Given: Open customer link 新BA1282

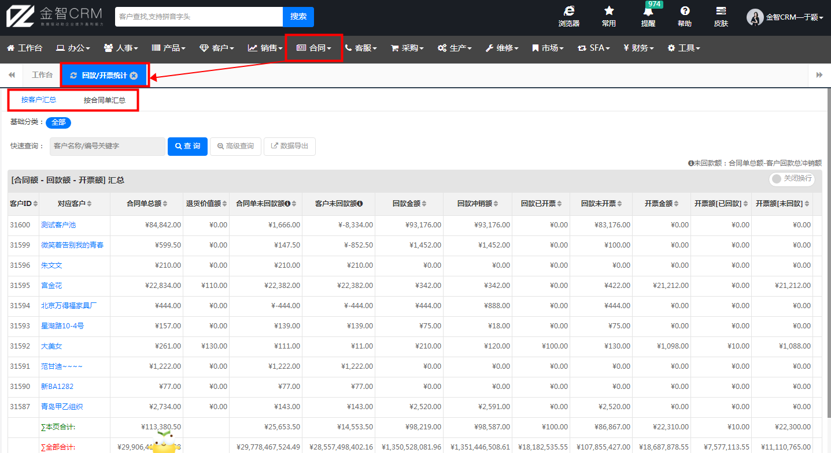Looking at the screenshot, I should point(57,387).
